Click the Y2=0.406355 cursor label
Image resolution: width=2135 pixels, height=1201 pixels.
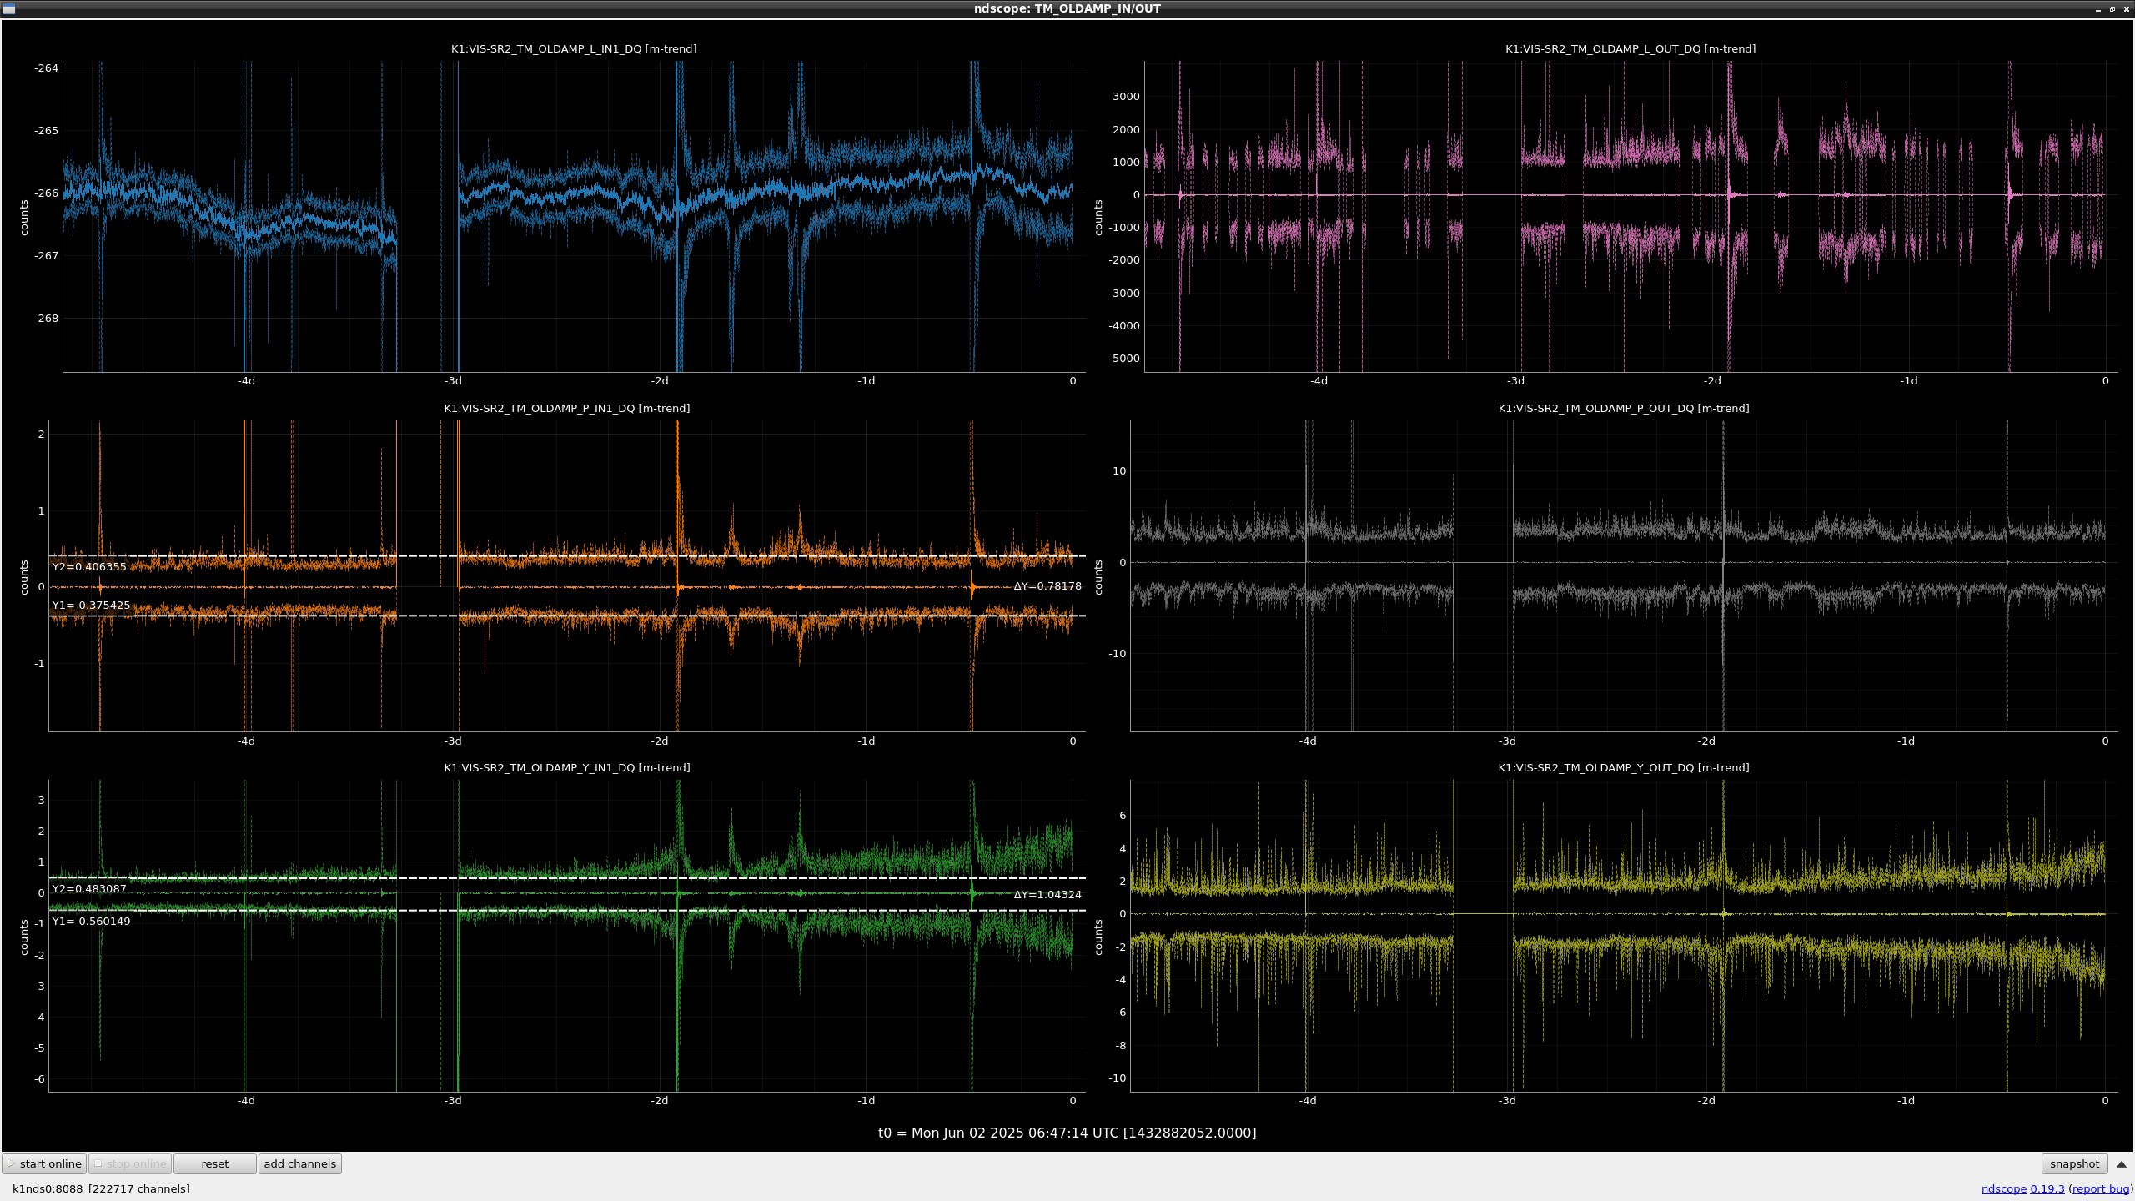coord(89,566)
